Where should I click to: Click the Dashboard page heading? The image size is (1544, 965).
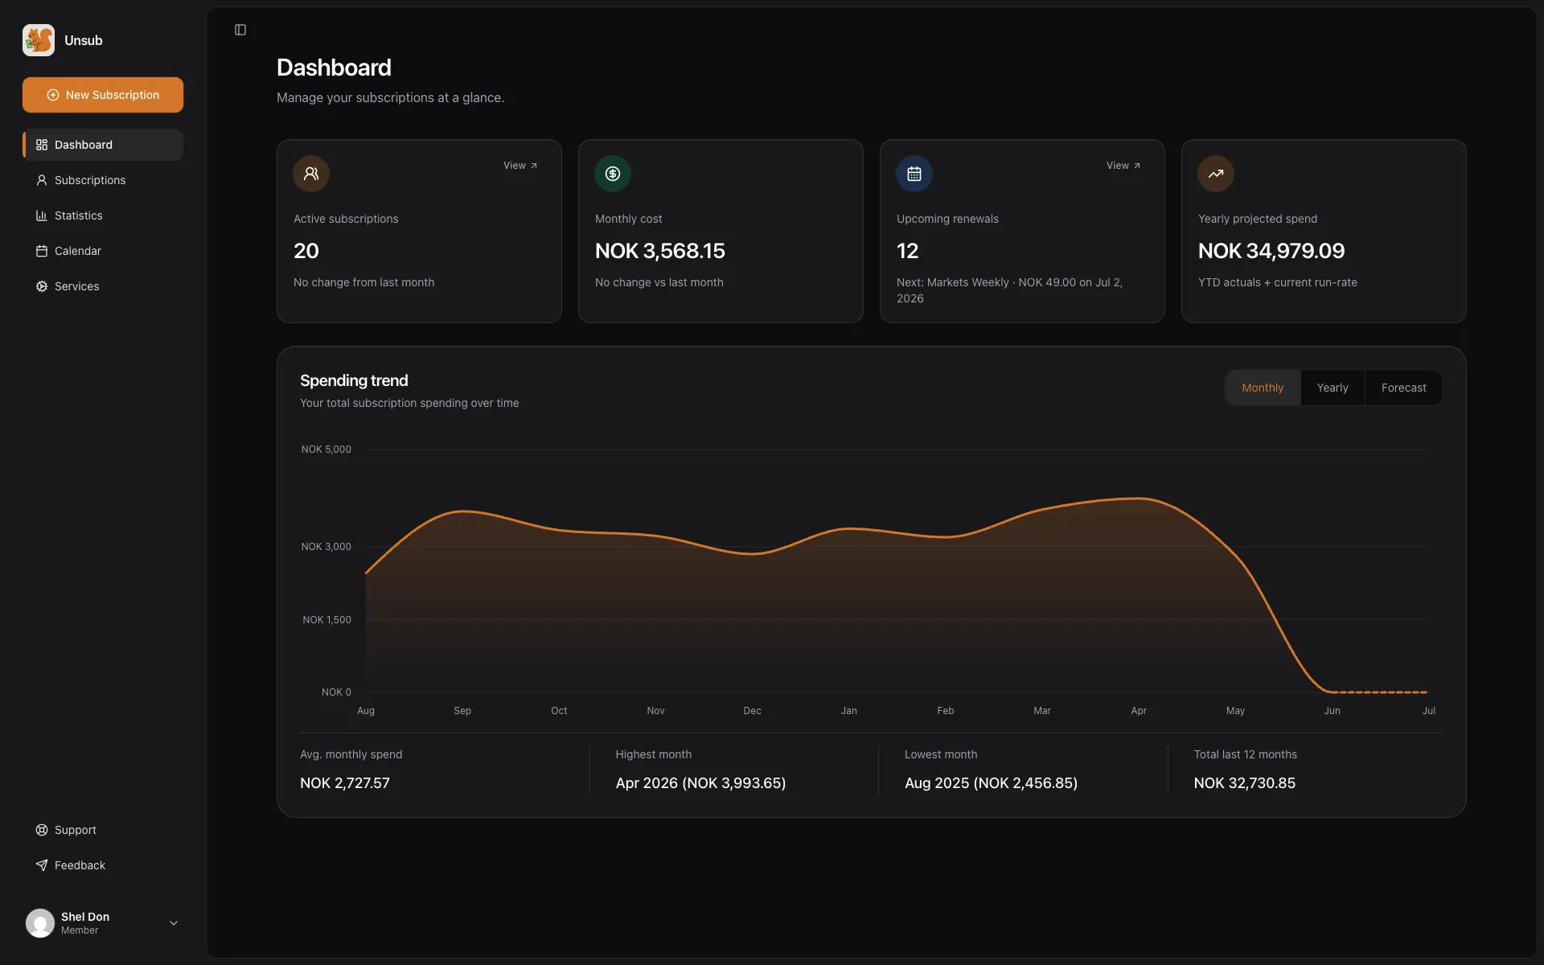pyautogui.click(x=334, y=68)
